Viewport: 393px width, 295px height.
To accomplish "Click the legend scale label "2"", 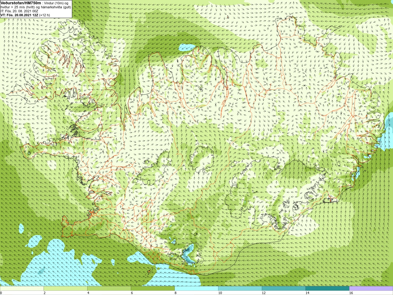I will pos(45,293).
